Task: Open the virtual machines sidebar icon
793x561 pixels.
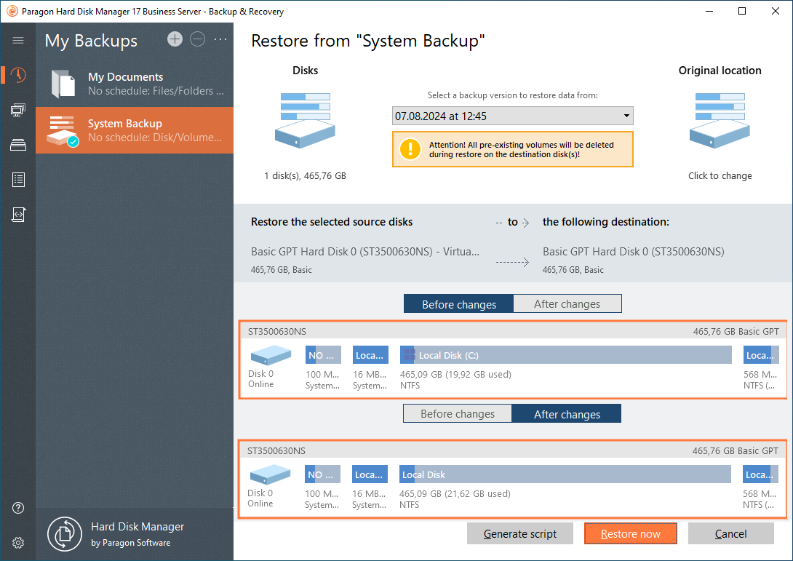Action: pos(18,110)
